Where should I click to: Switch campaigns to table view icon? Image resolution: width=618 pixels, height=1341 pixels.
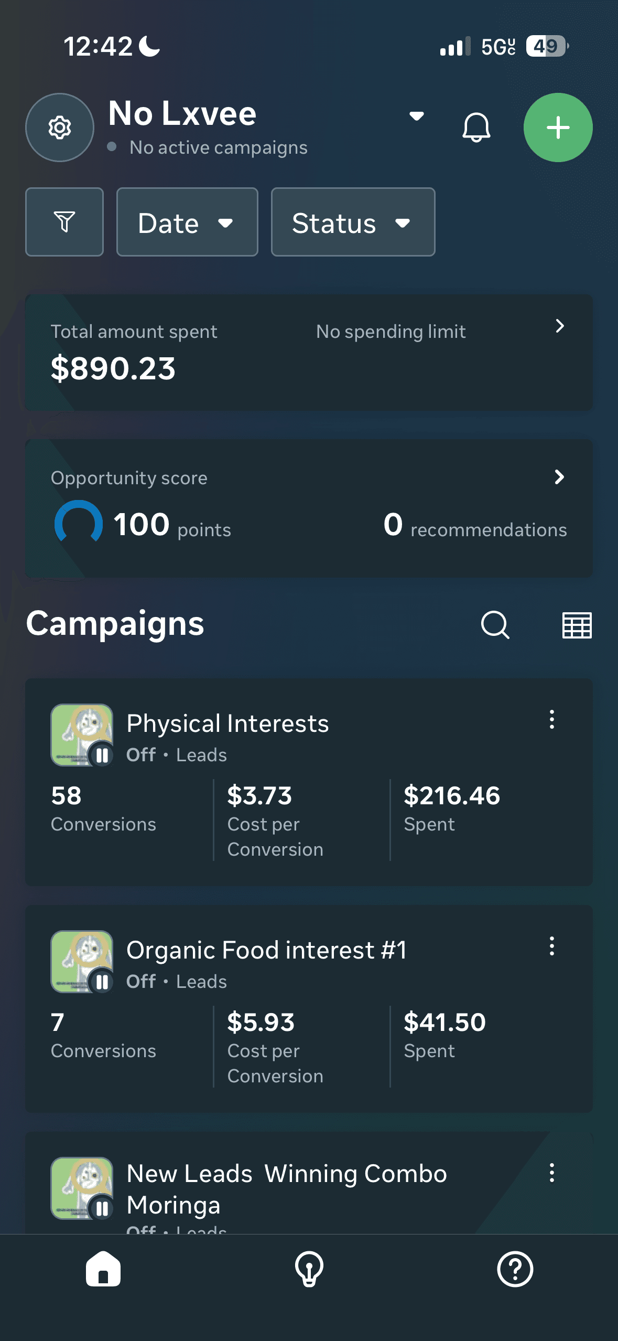[577, 625]
